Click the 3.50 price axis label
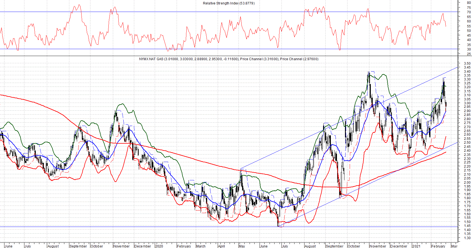 [x=467, y=64]
